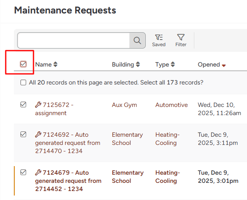Sort the table by Type column

165,64
